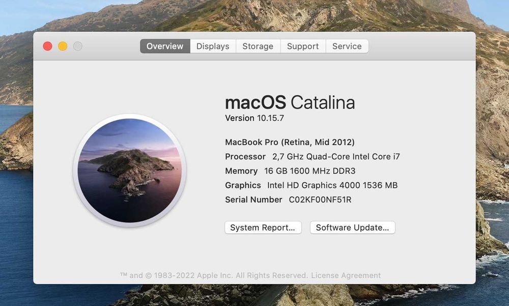The width and height of the screenshot is (509, 306).
Task: Click the Graphics label
Action: tap(243, 185)
